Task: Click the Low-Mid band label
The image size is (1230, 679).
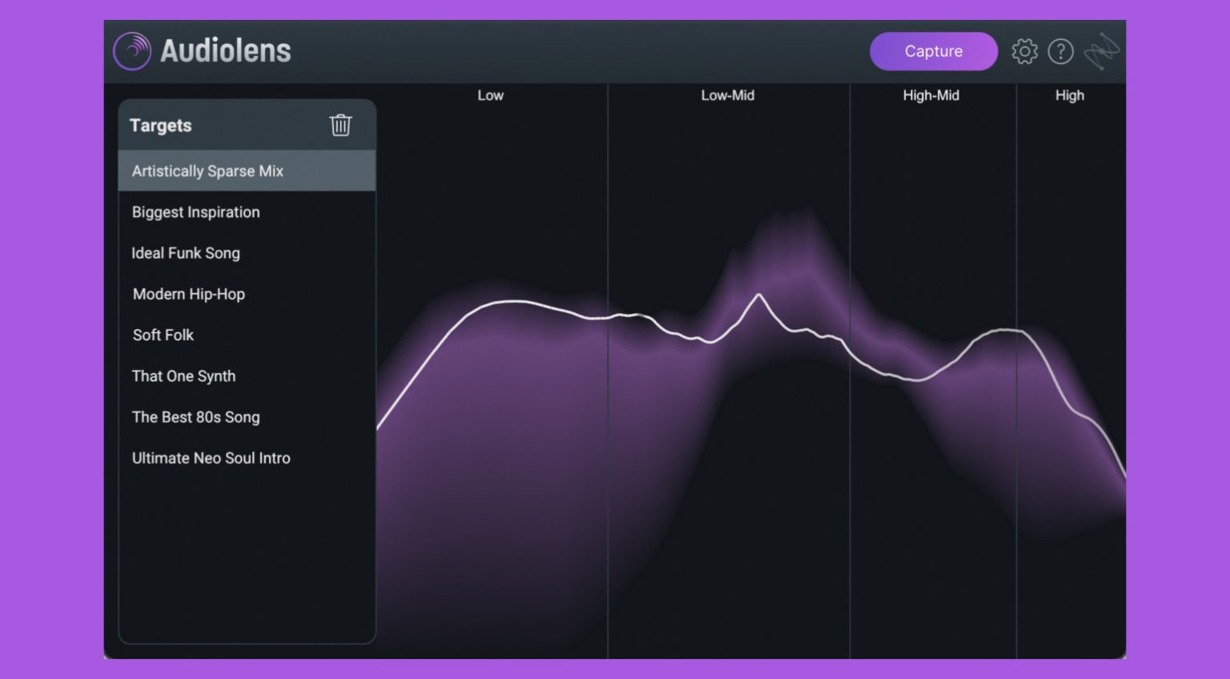Action: (727, 95)
